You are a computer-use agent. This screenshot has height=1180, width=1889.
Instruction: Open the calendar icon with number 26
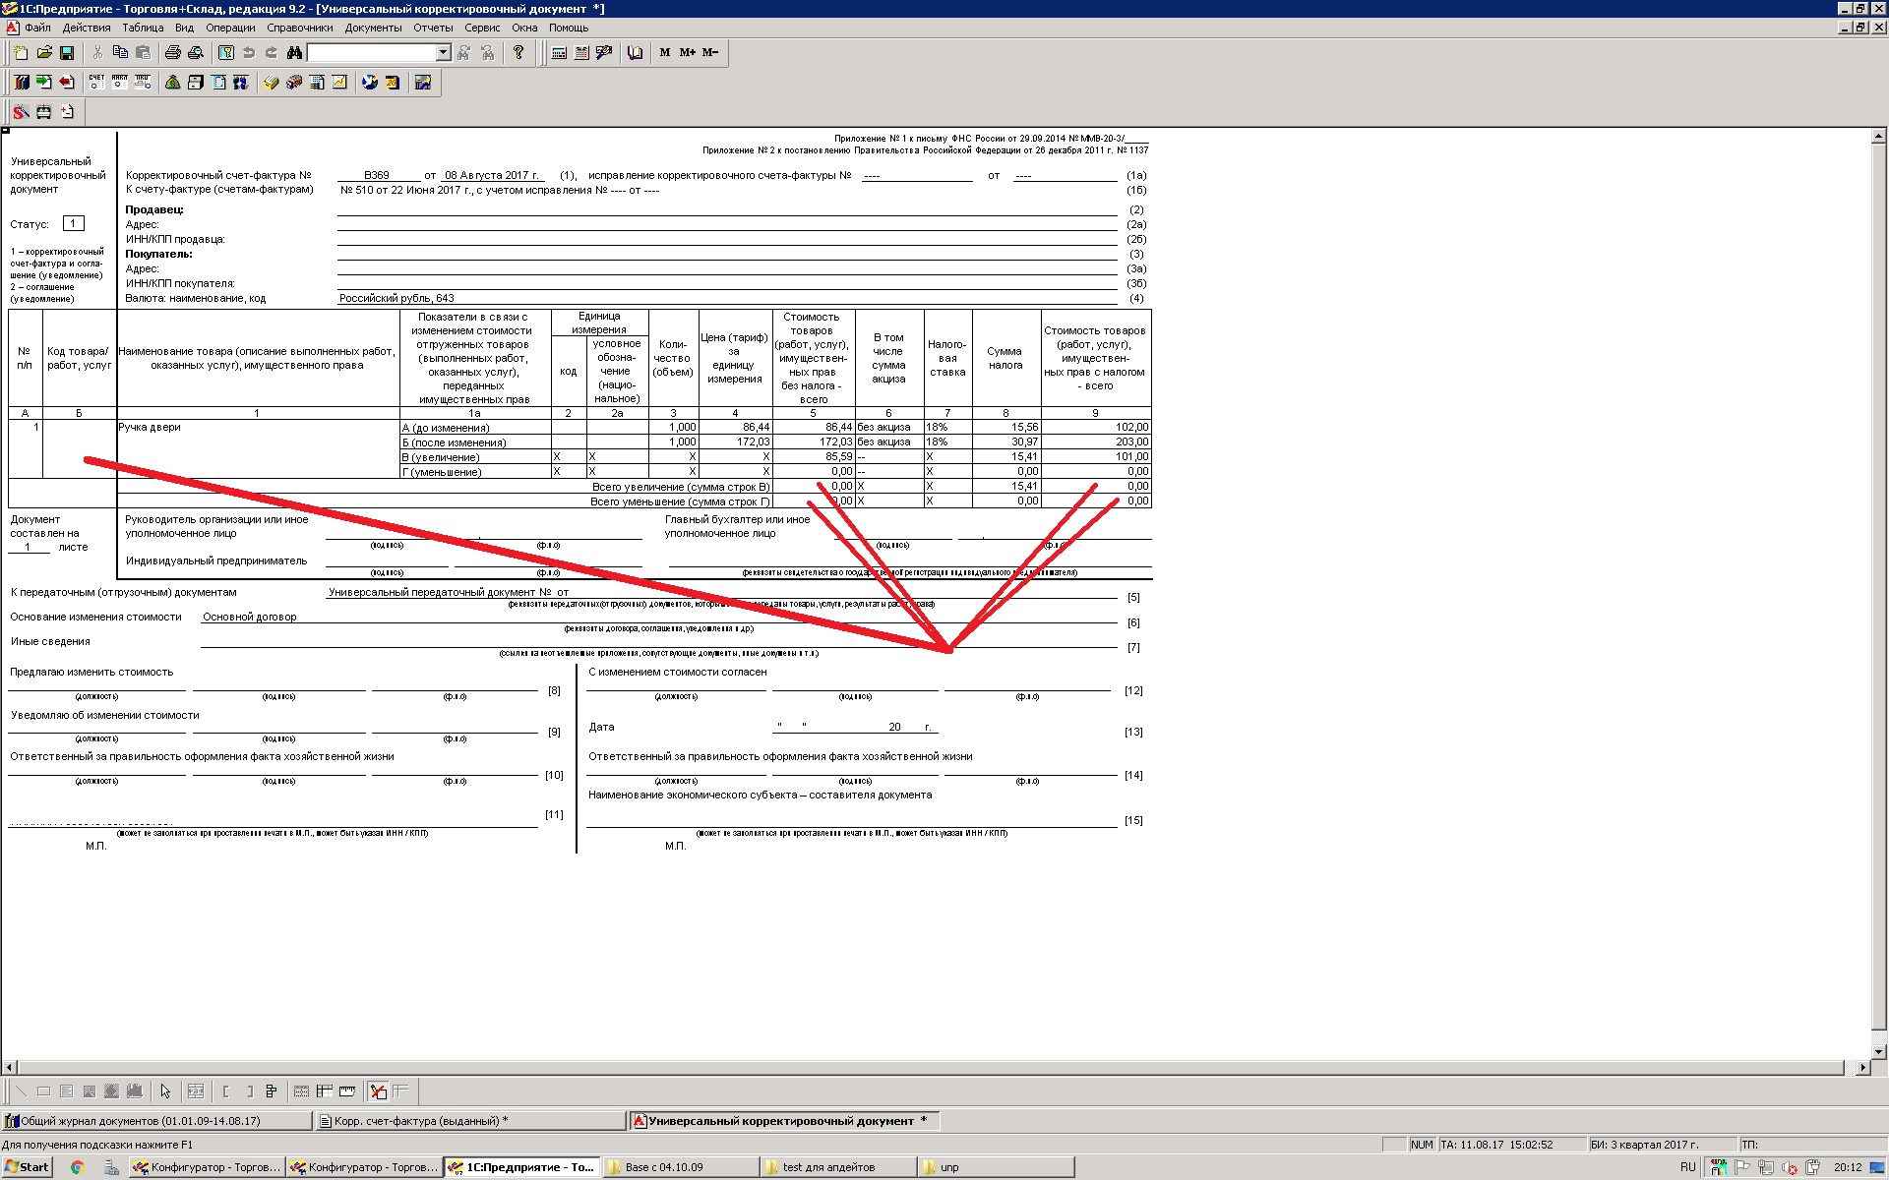(392, 83)
